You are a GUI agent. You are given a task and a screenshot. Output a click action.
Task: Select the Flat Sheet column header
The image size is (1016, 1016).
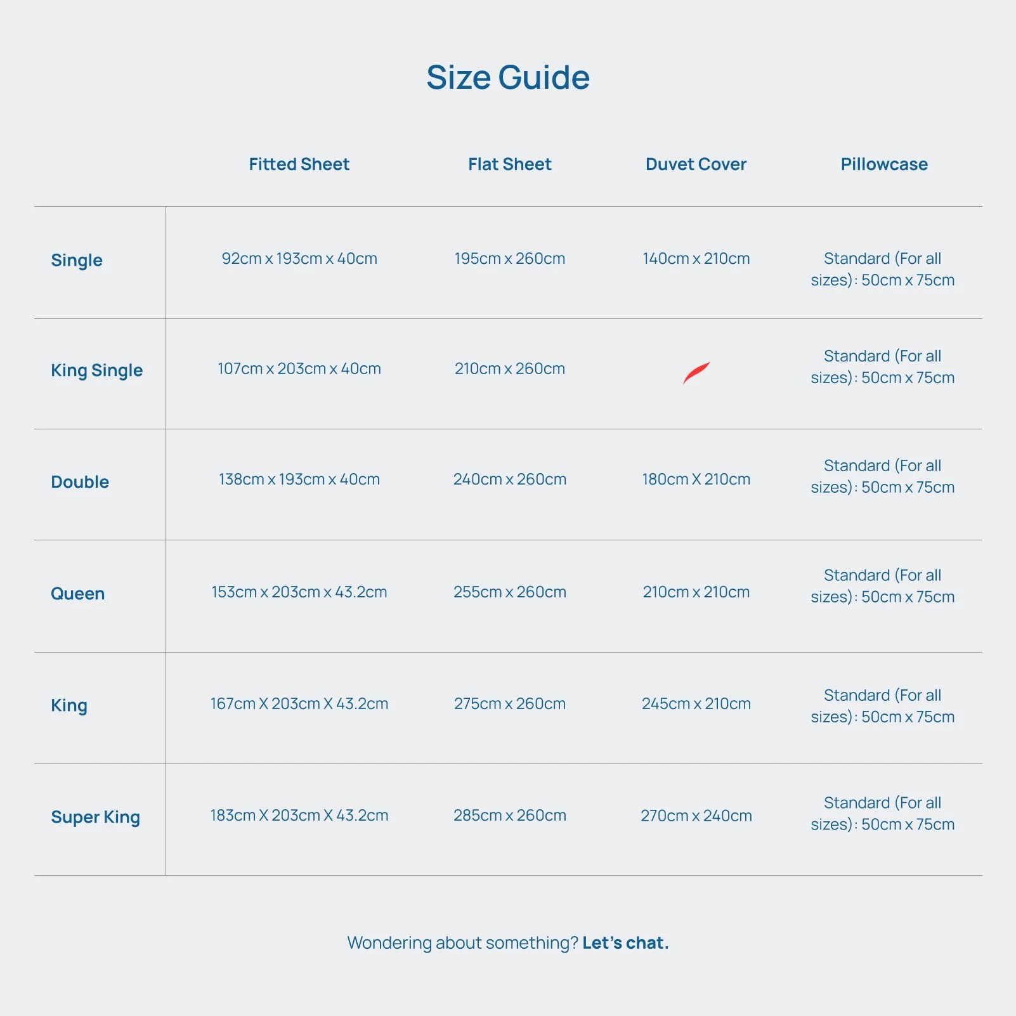[x=510, y=164]
